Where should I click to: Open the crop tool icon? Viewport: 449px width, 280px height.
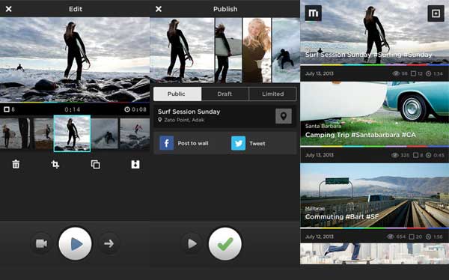tap(55, 164)
